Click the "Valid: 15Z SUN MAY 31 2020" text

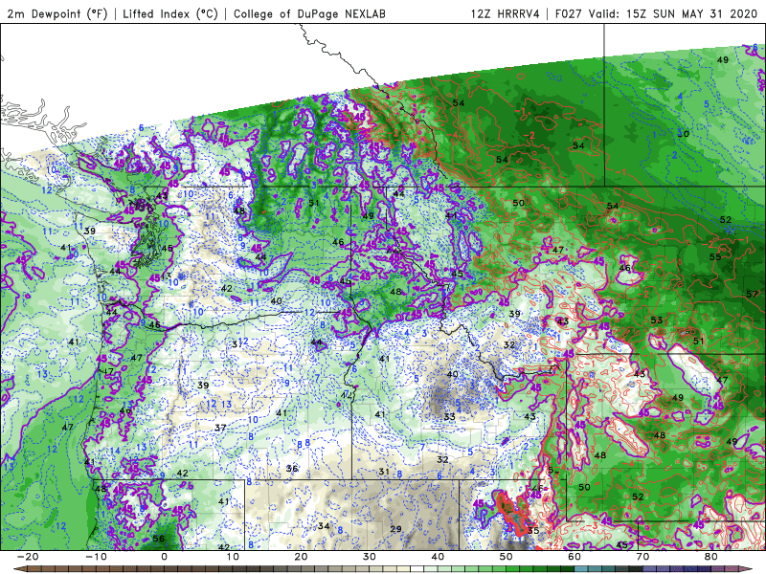(x=674, y=13)
